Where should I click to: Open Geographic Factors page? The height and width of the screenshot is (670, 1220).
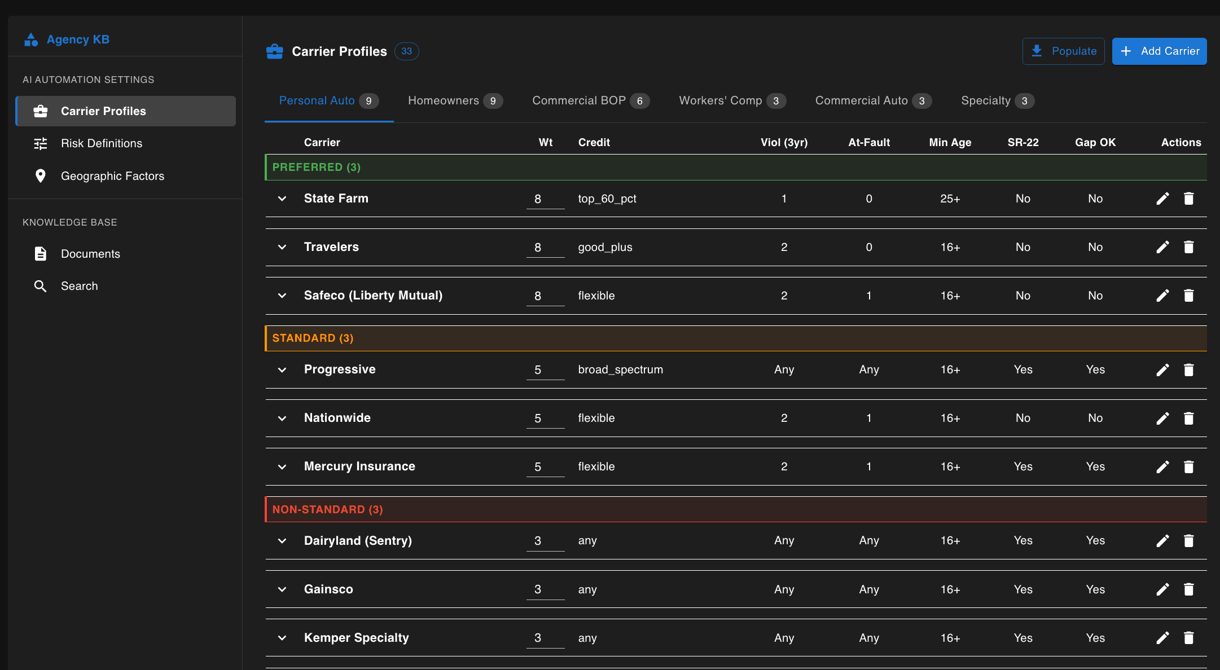point(125,176)
